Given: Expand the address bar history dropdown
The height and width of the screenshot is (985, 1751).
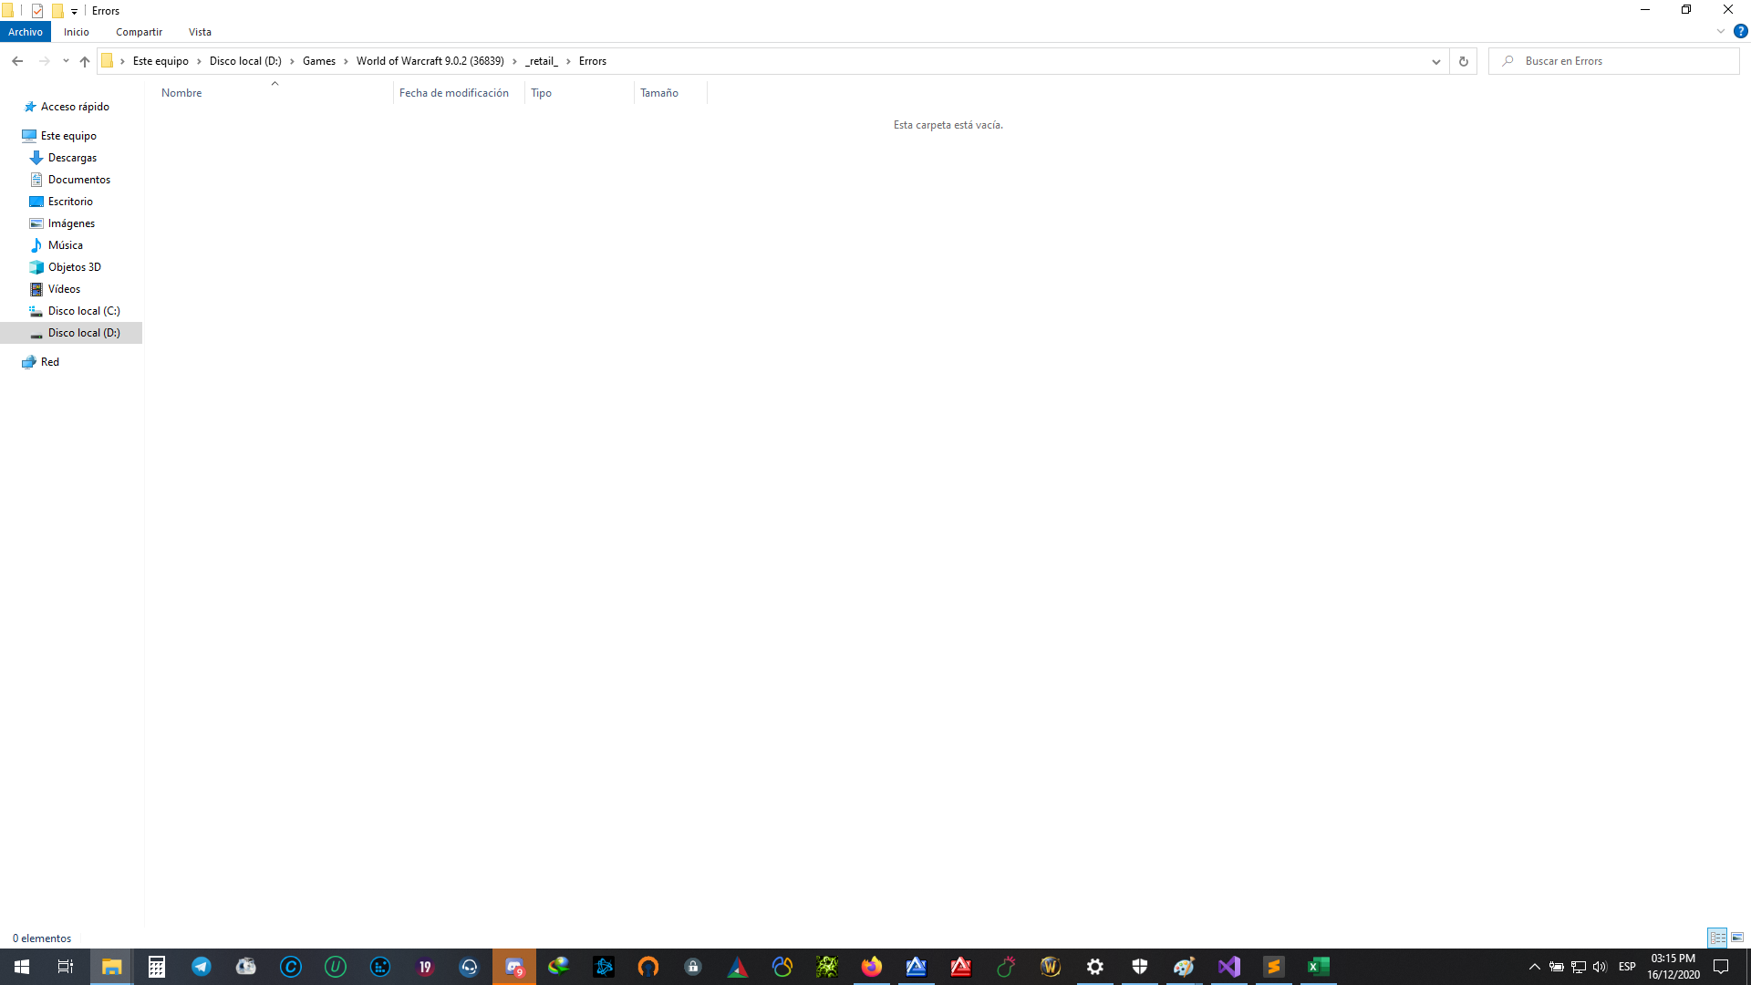Looking at the screenshot, I should pos(1435,61).
